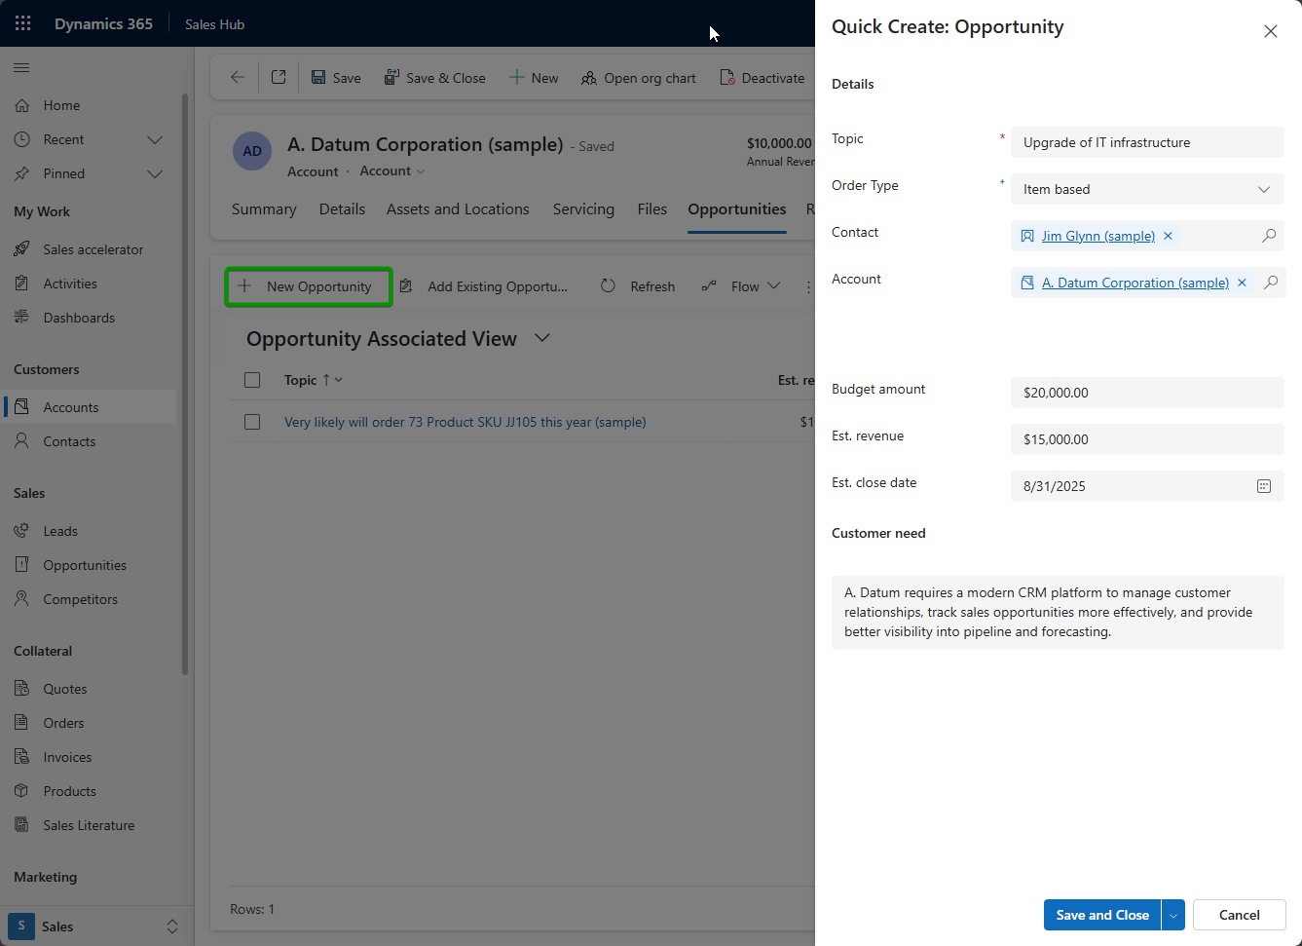1302x946 pixels.
Task: Open the Assets and Locations tab
Action: 458,209
